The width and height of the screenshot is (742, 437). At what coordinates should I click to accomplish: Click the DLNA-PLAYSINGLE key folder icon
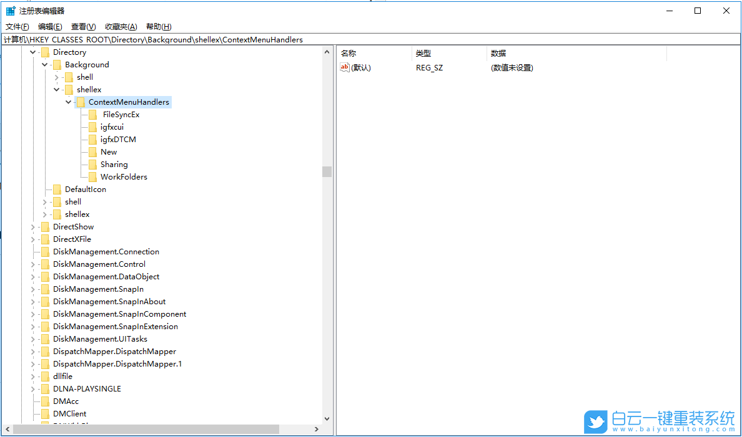coord(45,388)
